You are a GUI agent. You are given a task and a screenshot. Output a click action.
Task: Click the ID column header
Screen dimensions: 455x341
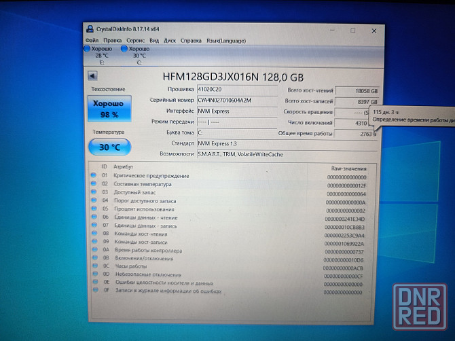pos(105,166)
